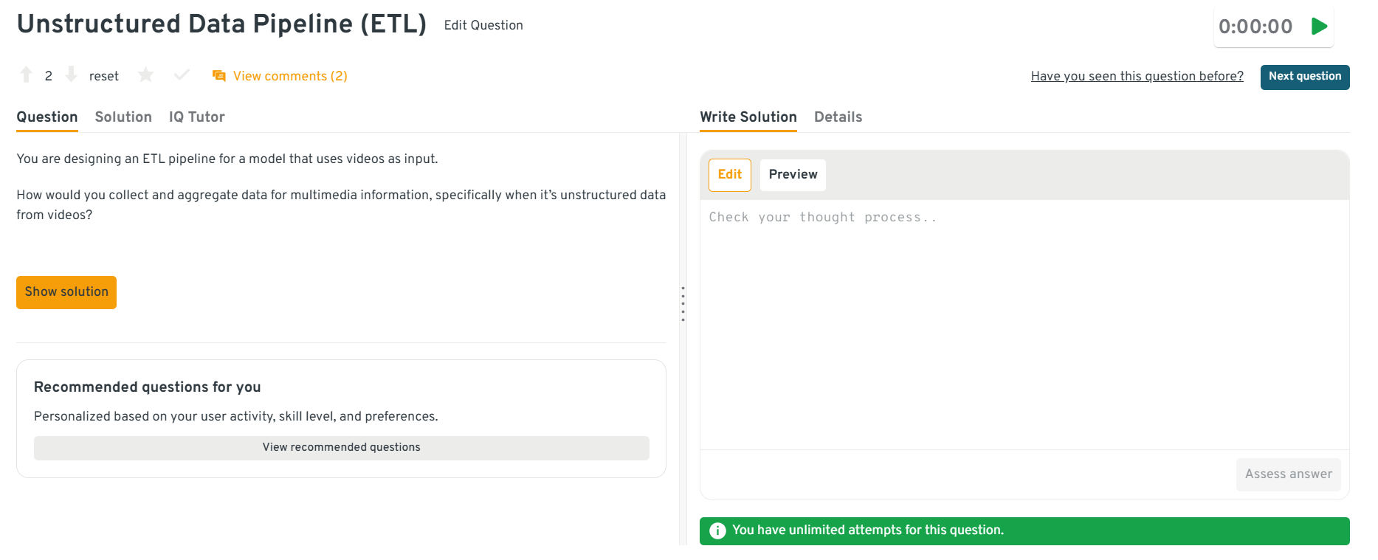Click the downvote arrow icon
This screenshot has width=1378, height=560.
coord(71,75)
